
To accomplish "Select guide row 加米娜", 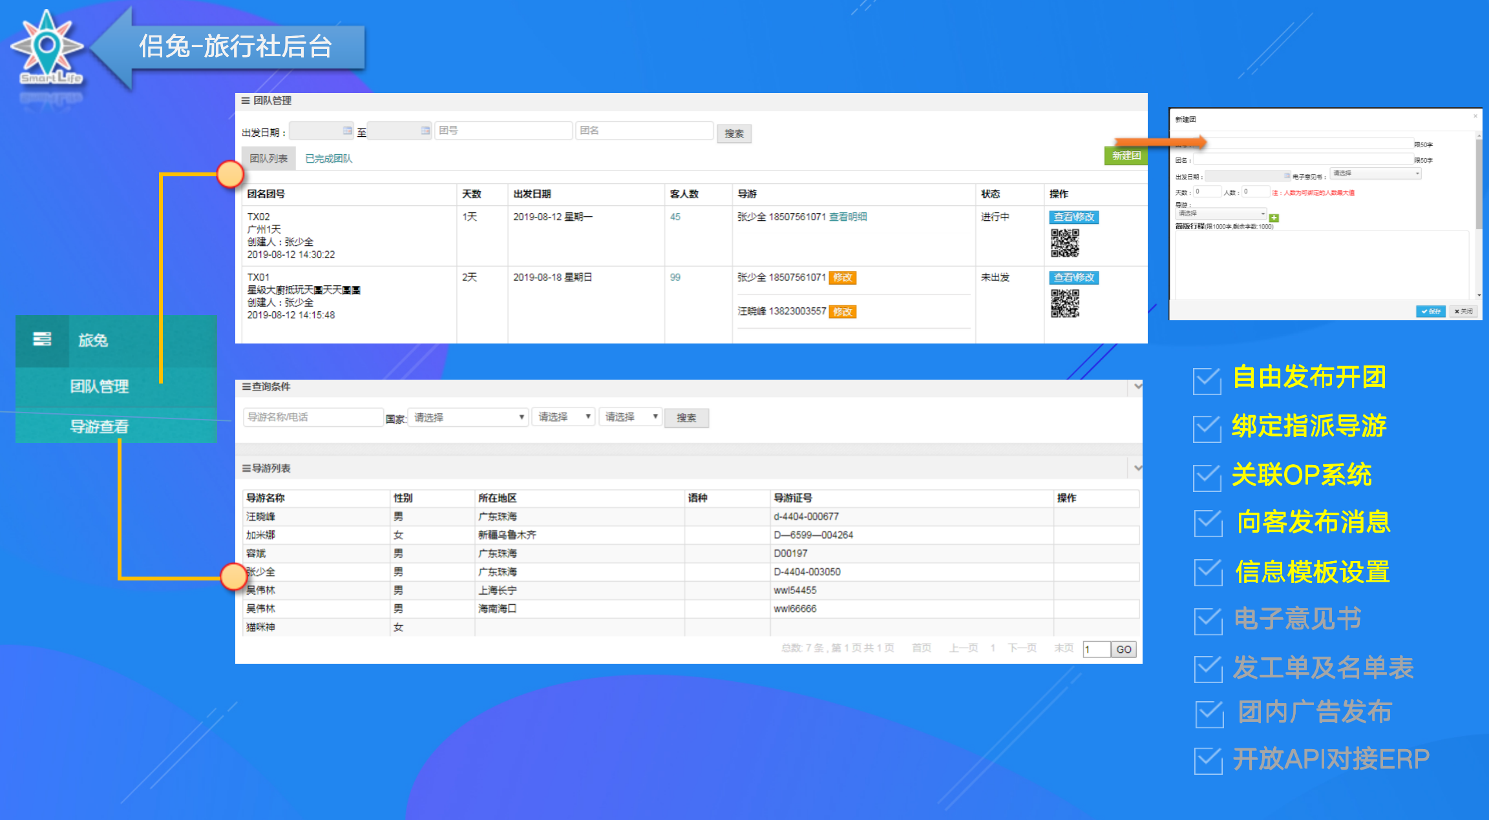I will click(691, 535).
